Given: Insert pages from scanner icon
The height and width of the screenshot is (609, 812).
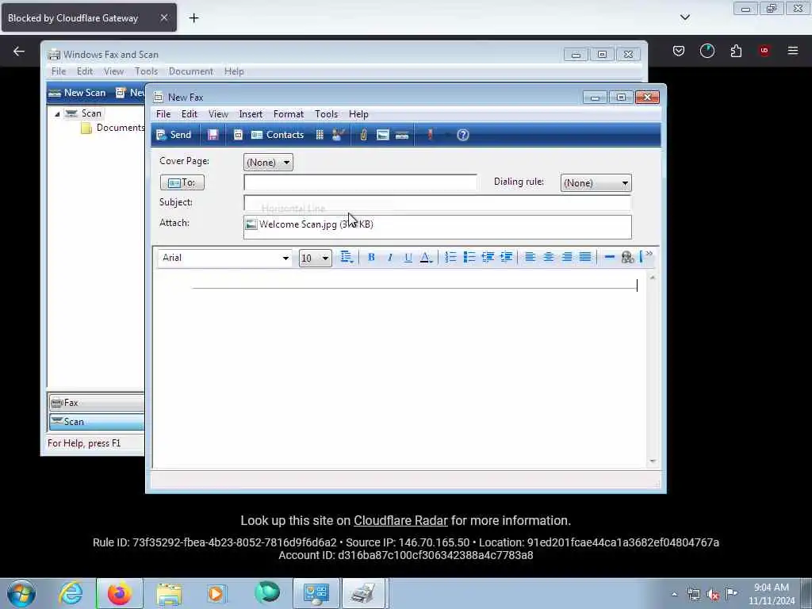Looking at the screenshot, I should point(402,135).
